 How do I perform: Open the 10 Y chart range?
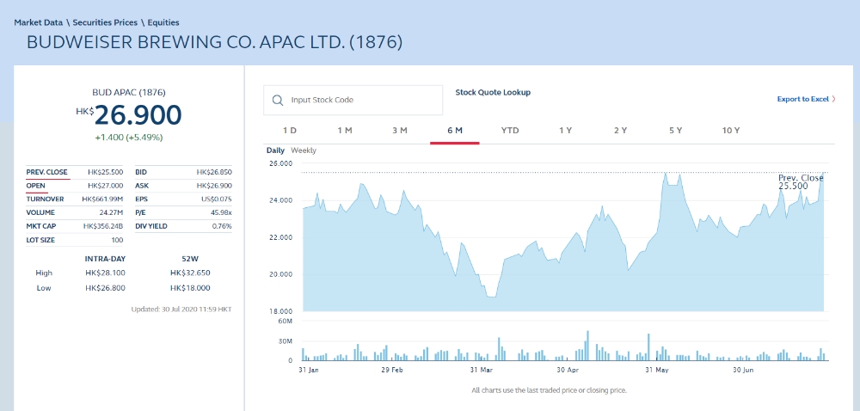tap(731, 131)
